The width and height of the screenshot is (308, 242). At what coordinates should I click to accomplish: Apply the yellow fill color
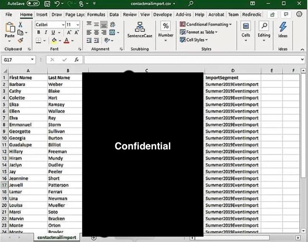[x=54, y=40]
